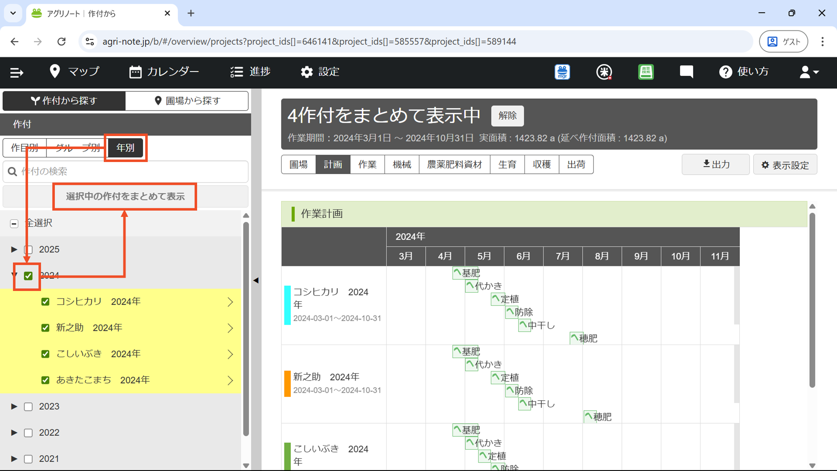Image resolution: width=837 pixels, height=471 pixels.
Task: Open the 進捗 progress view
Action: point(250,72)
